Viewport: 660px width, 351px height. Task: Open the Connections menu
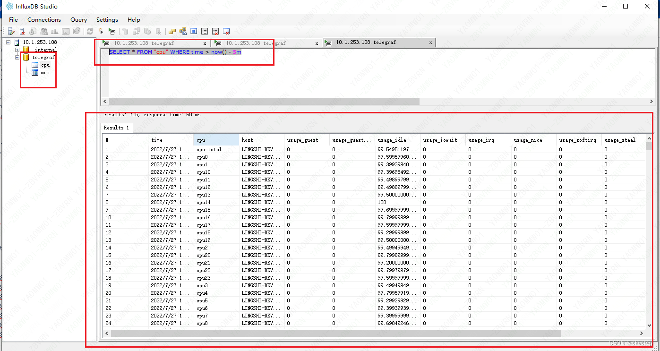click(44, 19)
